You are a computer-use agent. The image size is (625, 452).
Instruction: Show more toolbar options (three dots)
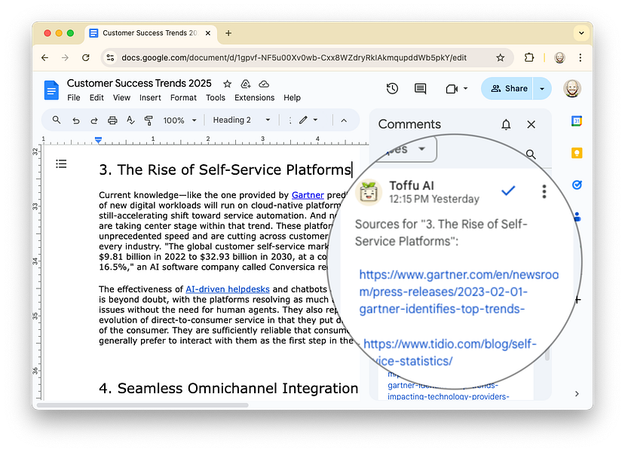click(290, 121)
